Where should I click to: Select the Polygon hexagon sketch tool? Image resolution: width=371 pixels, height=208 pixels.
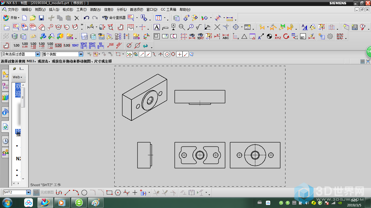click(x=118, y=193)
